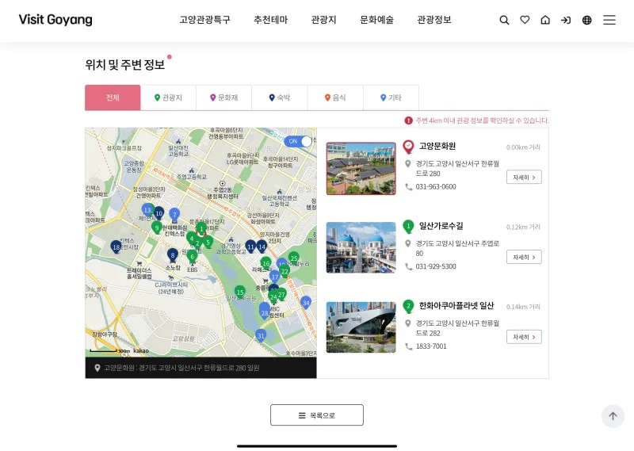Screen dimensions: 634x451
Task: Click dark map marker number 14
Action: coord(262,247)
